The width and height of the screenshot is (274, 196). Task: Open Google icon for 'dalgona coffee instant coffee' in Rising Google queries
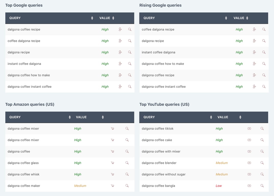[254, 87]
